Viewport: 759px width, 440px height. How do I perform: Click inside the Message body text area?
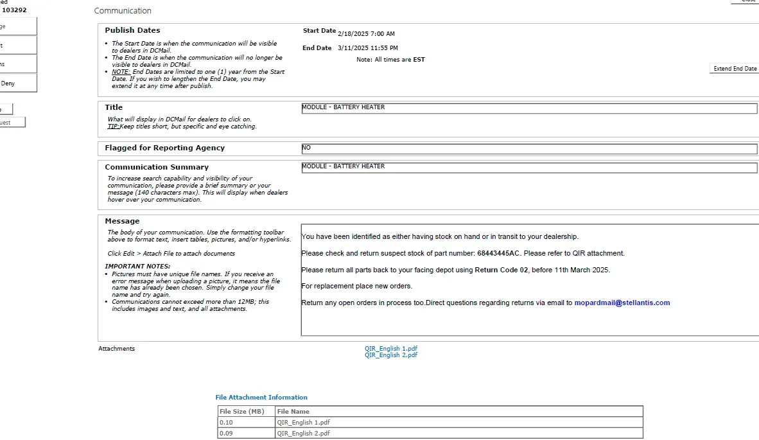point(530,280)
